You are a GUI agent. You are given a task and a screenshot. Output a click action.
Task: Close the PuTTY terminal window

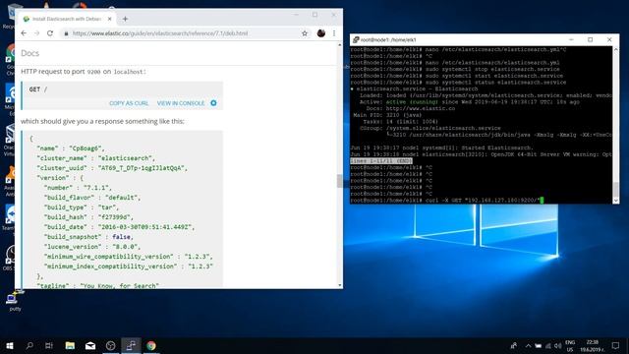pos(609,39)
